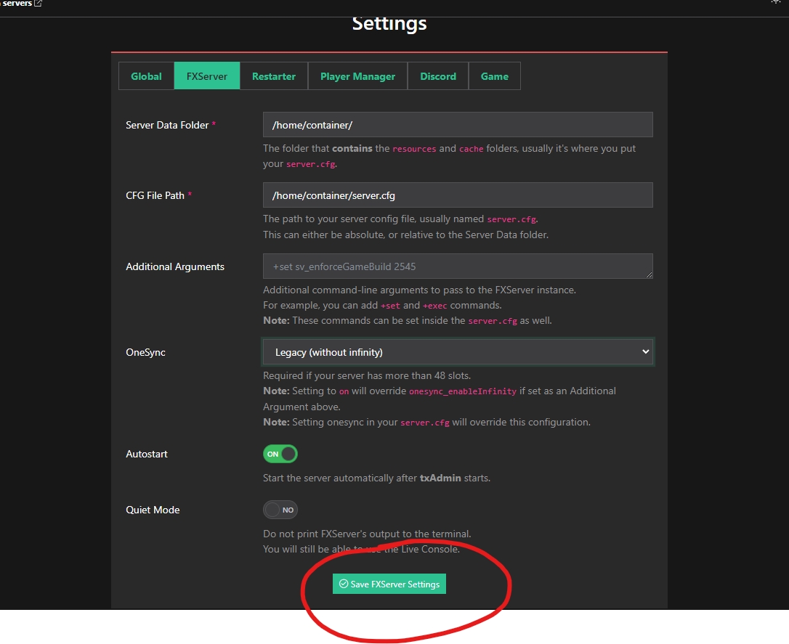
Task: Switch to the Global settings tab
Action: pyautogui.click(x=146, y=76)
